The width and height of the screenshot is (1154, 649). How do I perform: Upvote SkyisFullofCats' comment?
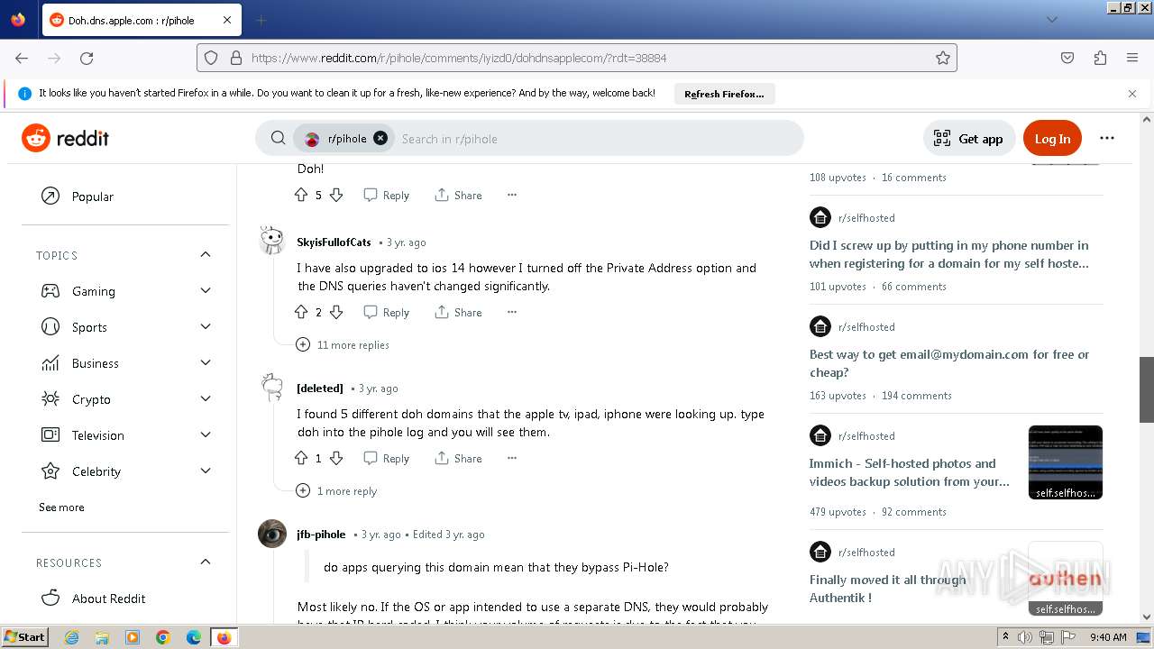point(301,312)
